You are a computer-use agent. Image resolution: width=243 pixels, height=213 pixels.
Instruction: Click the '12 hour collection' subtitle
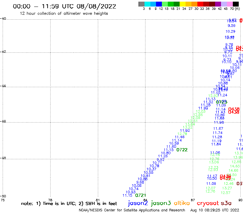(x=64, y=13)
